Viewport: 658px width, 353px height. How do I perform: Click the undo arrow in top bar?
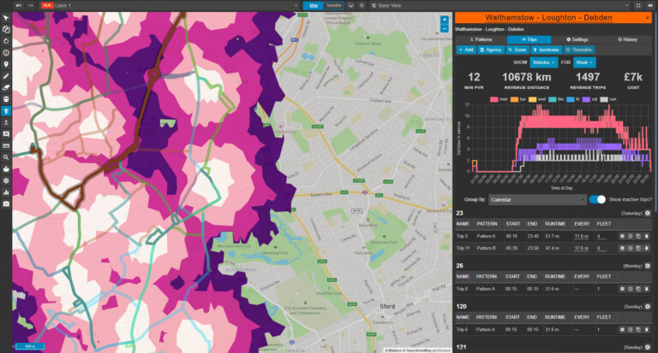19,5
